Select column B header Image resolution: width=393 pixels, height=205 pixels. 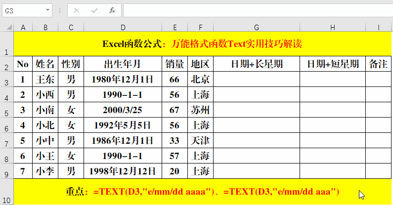point(45,27)
